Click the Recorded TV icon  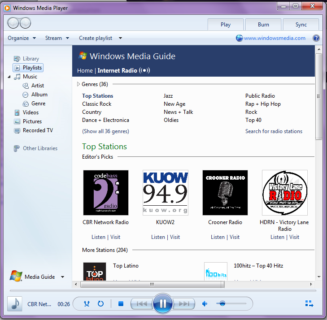click(17, 130)
